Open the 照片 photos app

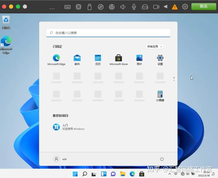pyautogui.click(x=139, y=60)
